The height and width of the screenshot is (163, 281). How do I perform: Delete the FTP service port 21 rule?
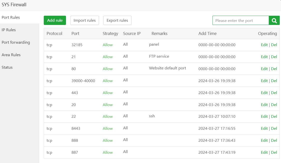coord(274,57)
